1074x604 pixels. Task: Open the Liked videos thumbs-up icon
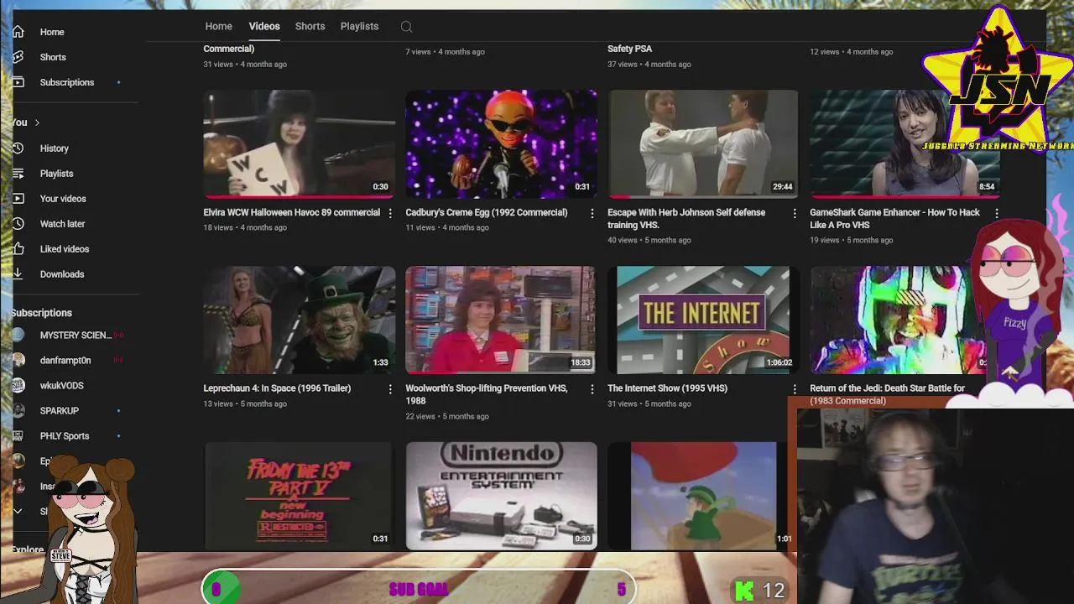(x=18, y=249)
